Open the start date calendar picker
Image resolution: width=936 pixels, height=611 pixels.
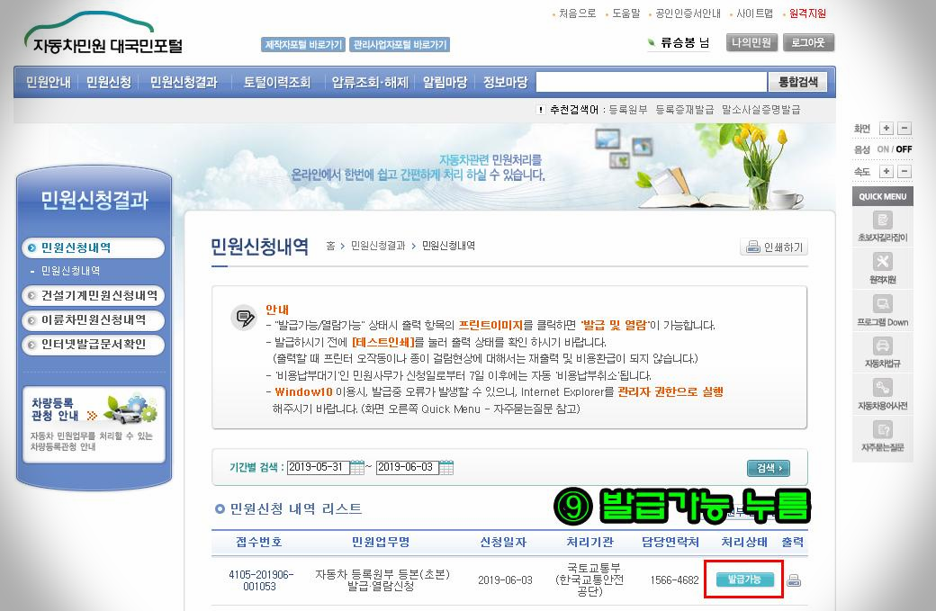tap(357, 467)
